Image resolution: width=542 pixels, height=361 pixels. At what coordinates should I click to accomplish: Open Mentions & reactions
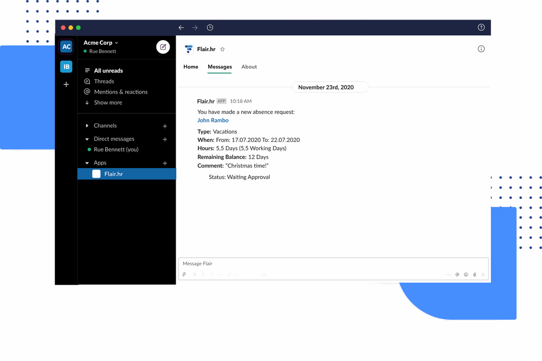click(x=121, y=92)
